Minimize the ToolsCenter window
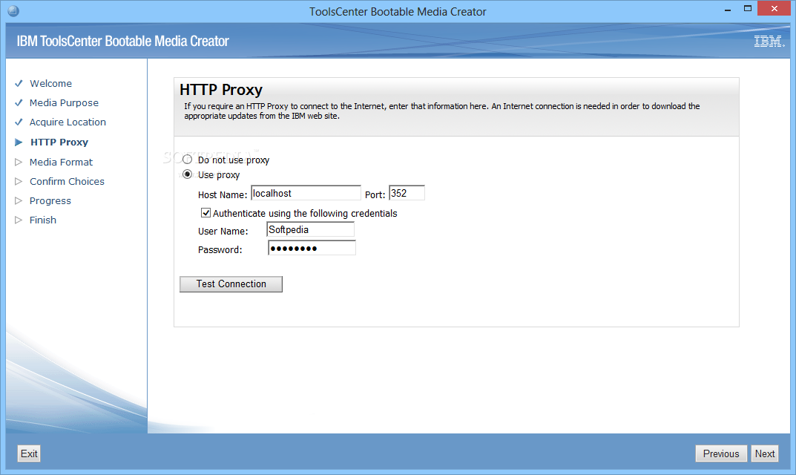 [728, 9]
